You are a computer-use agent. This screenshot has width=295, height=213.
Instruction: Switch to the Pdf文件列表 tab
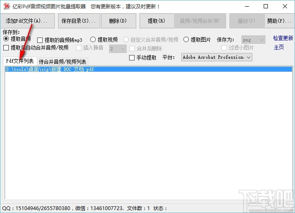pos(20,61)
